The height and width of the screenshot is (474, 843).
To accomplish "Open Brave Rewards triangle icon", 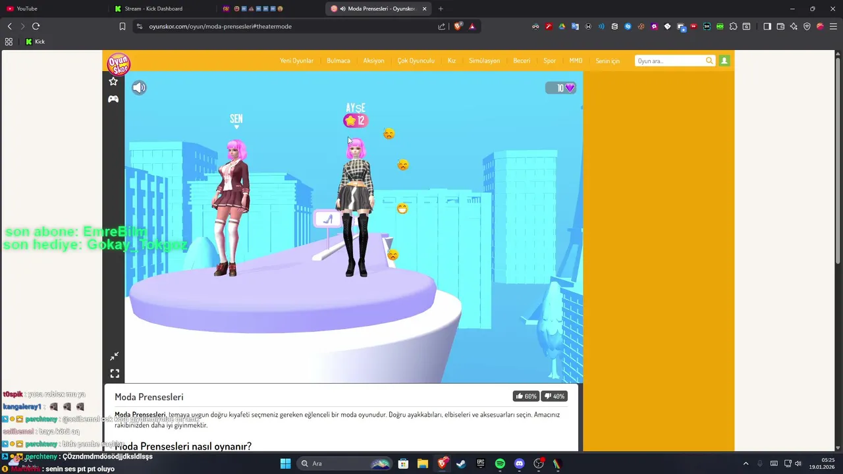I will coord(472,26).
